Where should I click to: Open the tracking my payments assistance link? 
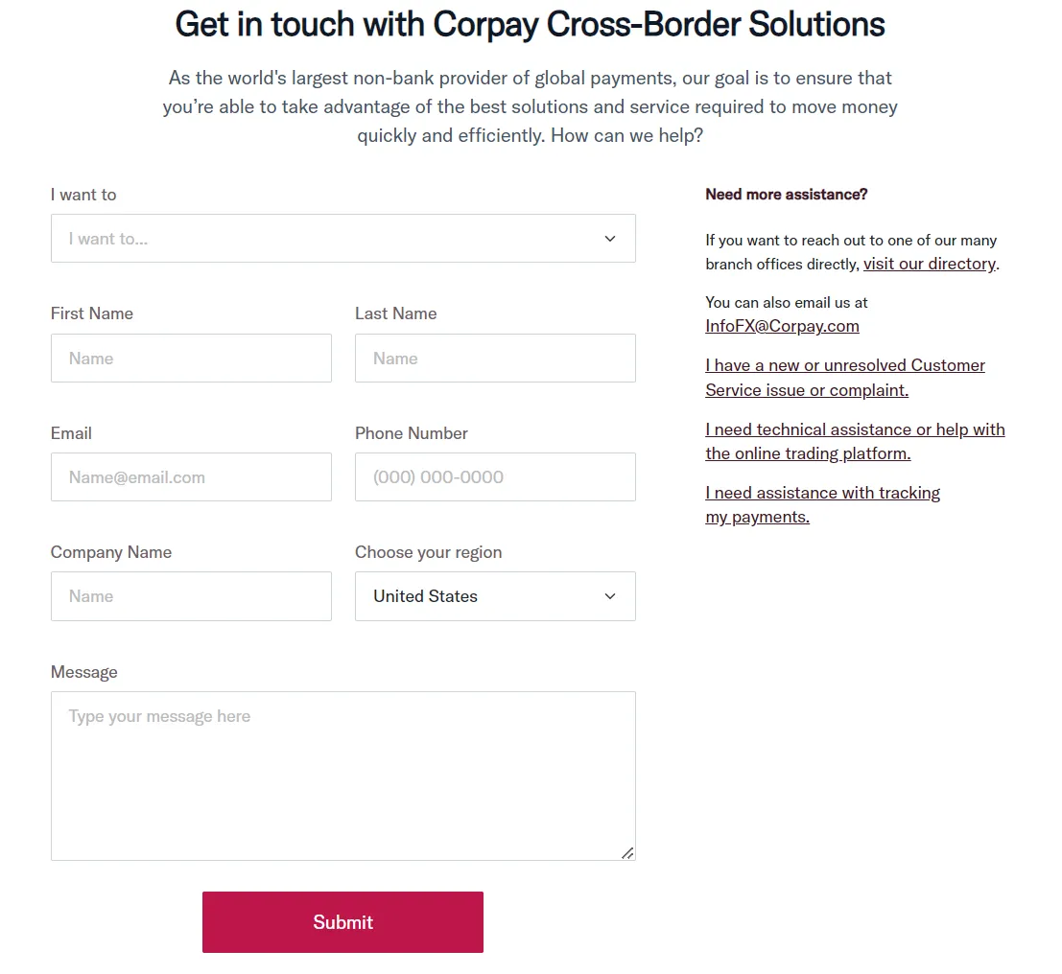[x=822, y=505]
